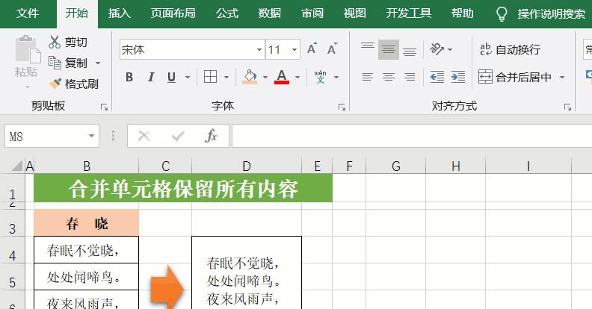Open the 帮助 tab
Image resolution: width=592 pixels, height=309 pixels.
(x=462, y=13)
